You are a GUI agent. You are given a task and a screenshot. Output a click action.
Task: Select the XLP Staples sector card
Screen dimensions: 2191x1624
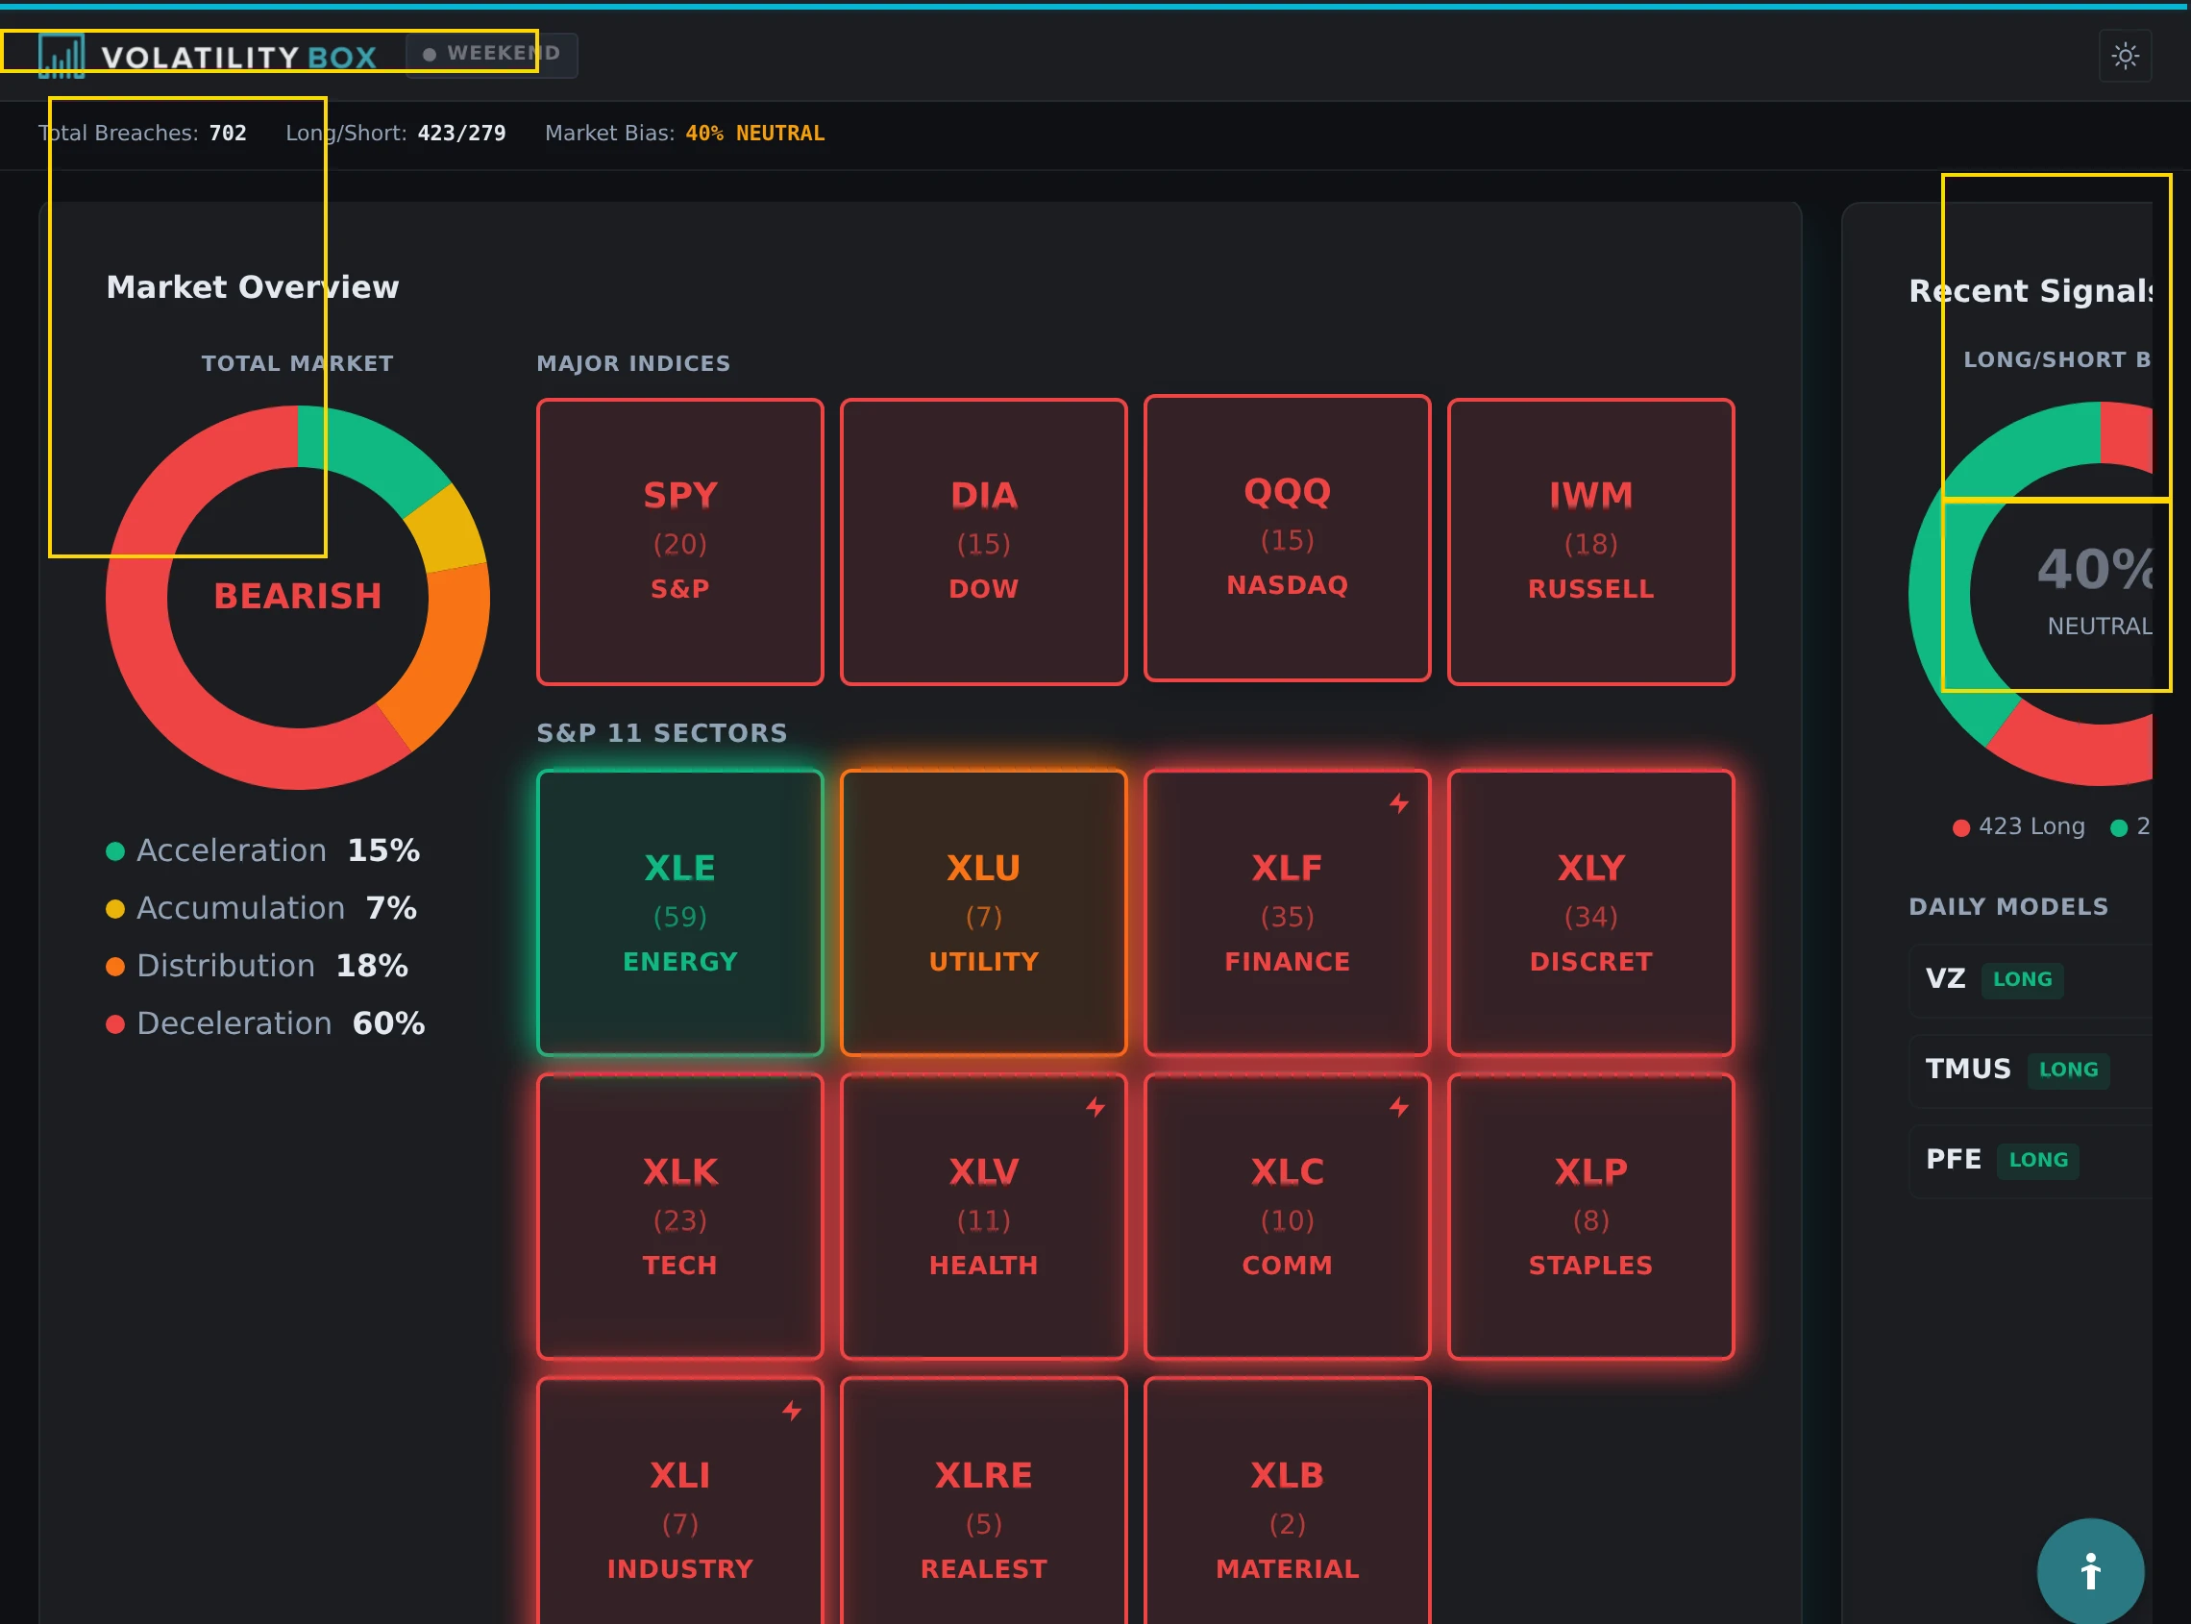click(1591, 1217)
